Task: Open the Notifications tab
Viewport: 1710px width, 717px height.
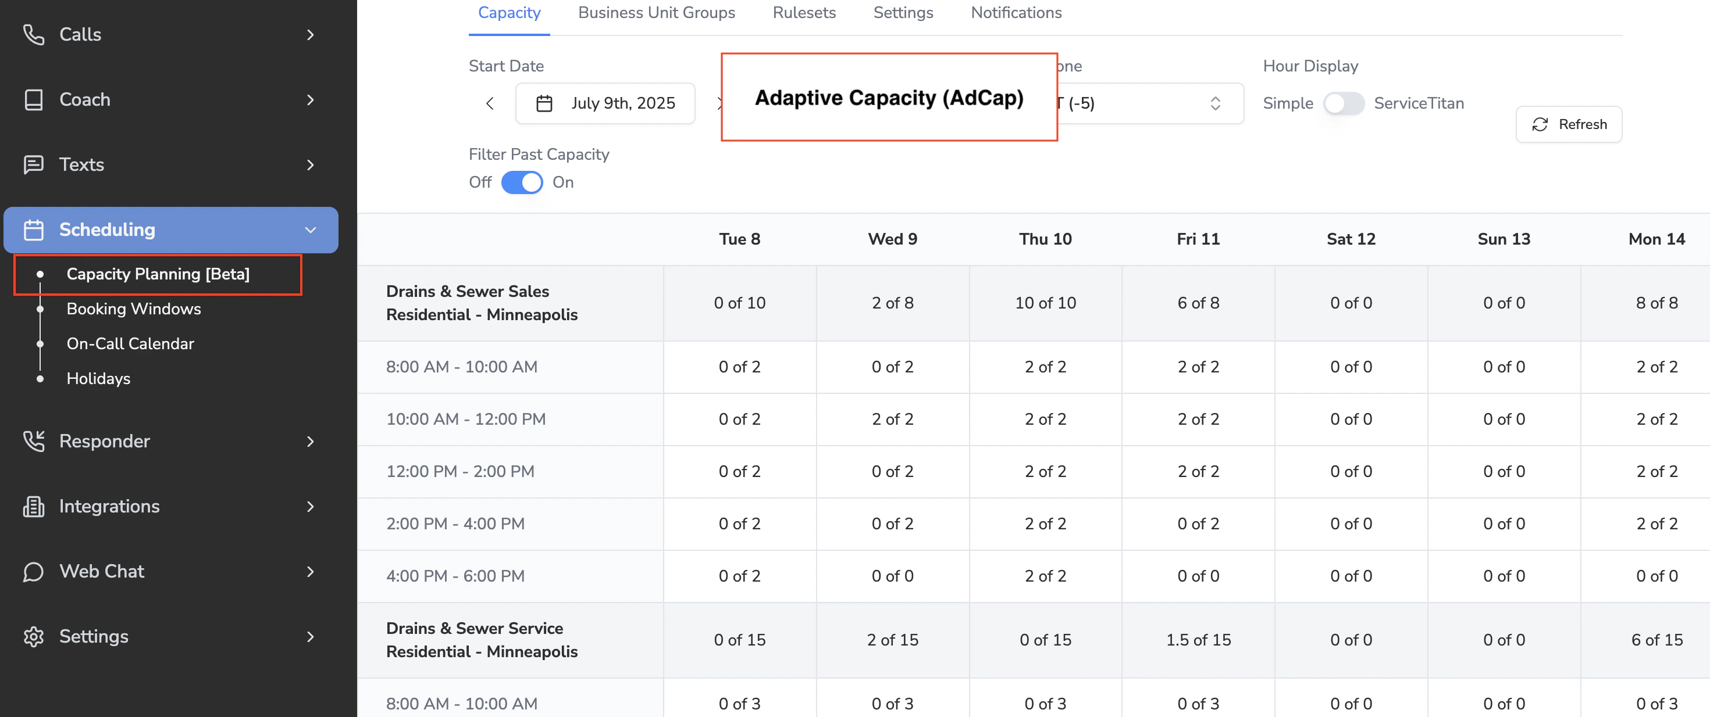Action: [x=1016, y=13]
